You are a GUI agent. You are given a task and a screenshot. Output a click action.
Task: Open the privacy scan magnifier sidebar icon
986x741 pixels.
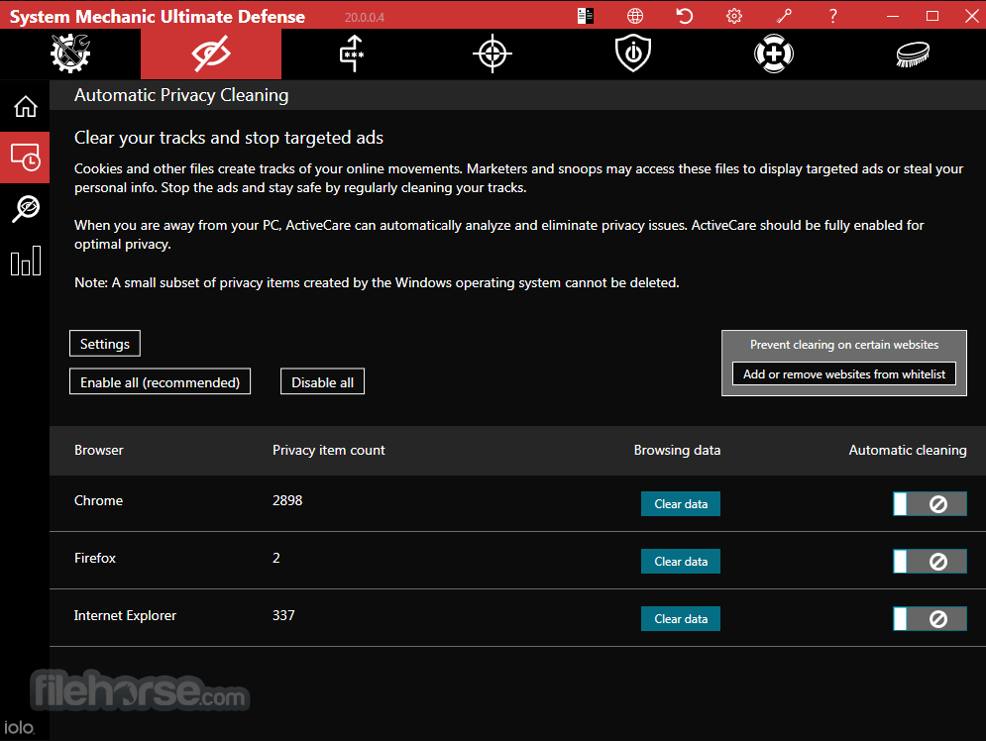pos(25,209)
